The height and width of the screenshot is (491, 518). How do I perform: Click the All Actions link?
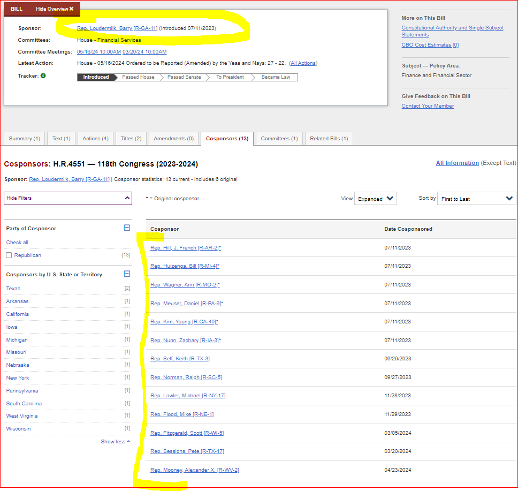pos(303,63)
